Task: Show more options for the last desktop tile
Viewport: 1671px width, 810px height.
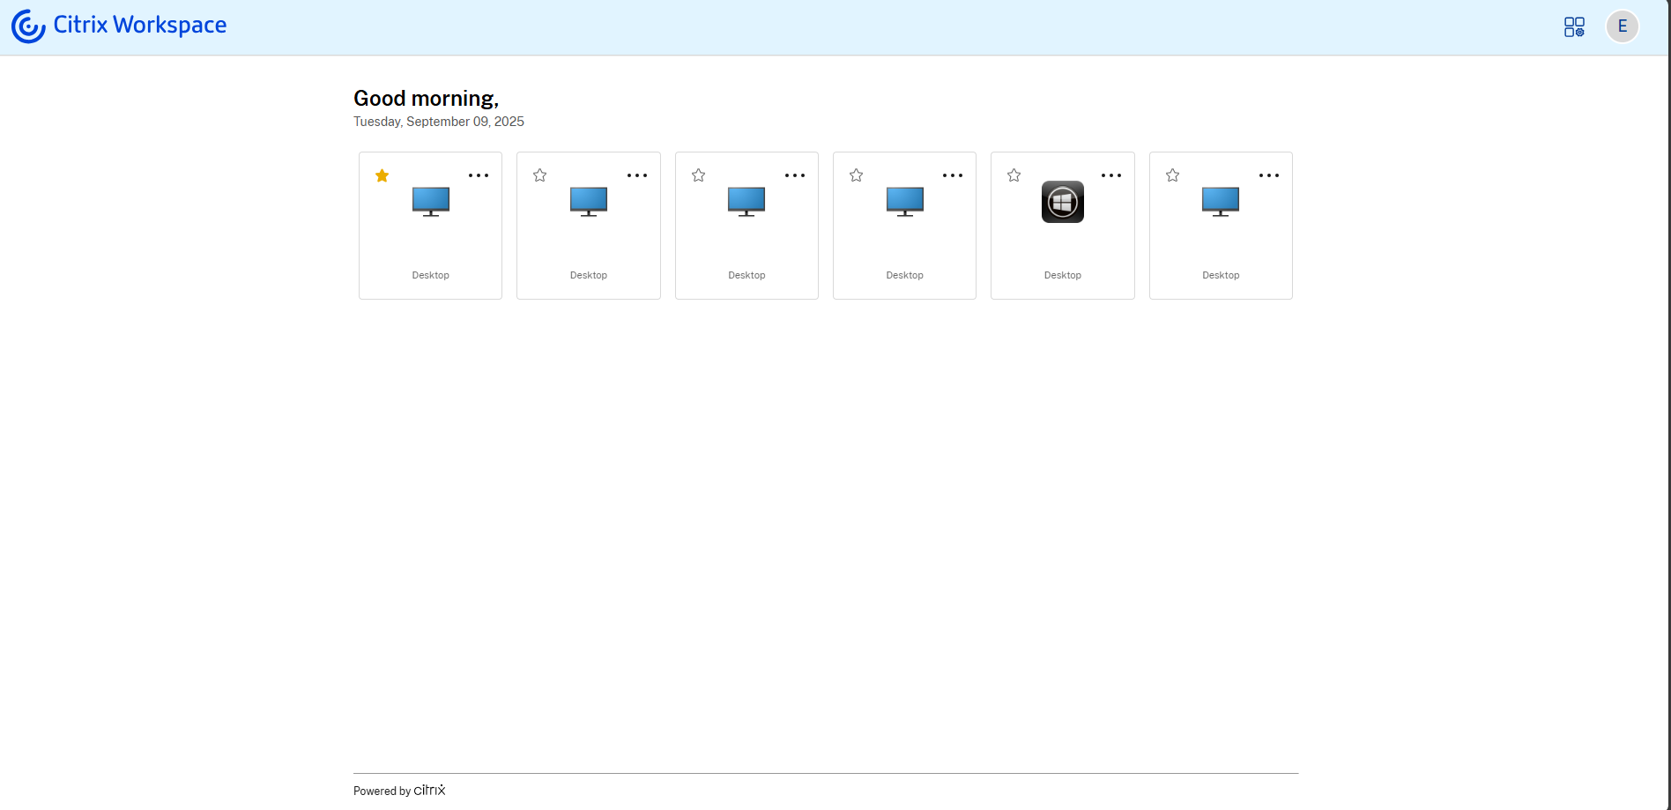Action: [1269, 175]
